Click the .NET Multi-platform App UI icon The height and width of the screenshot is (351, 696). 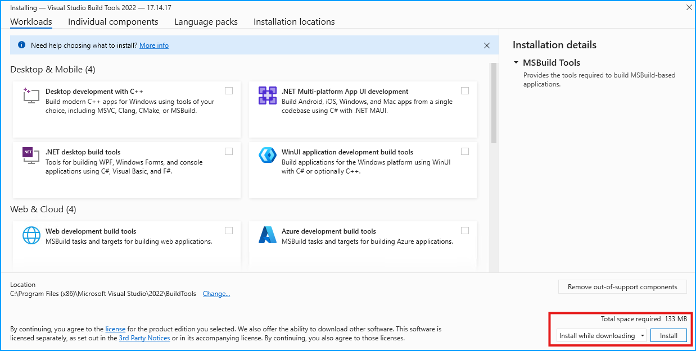click(x=266, y=95)
